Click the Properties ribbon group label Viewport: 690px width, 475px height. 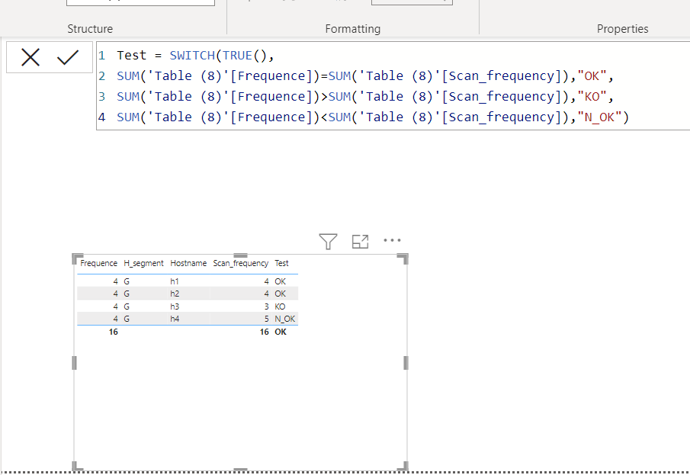[x=622, y=29]
